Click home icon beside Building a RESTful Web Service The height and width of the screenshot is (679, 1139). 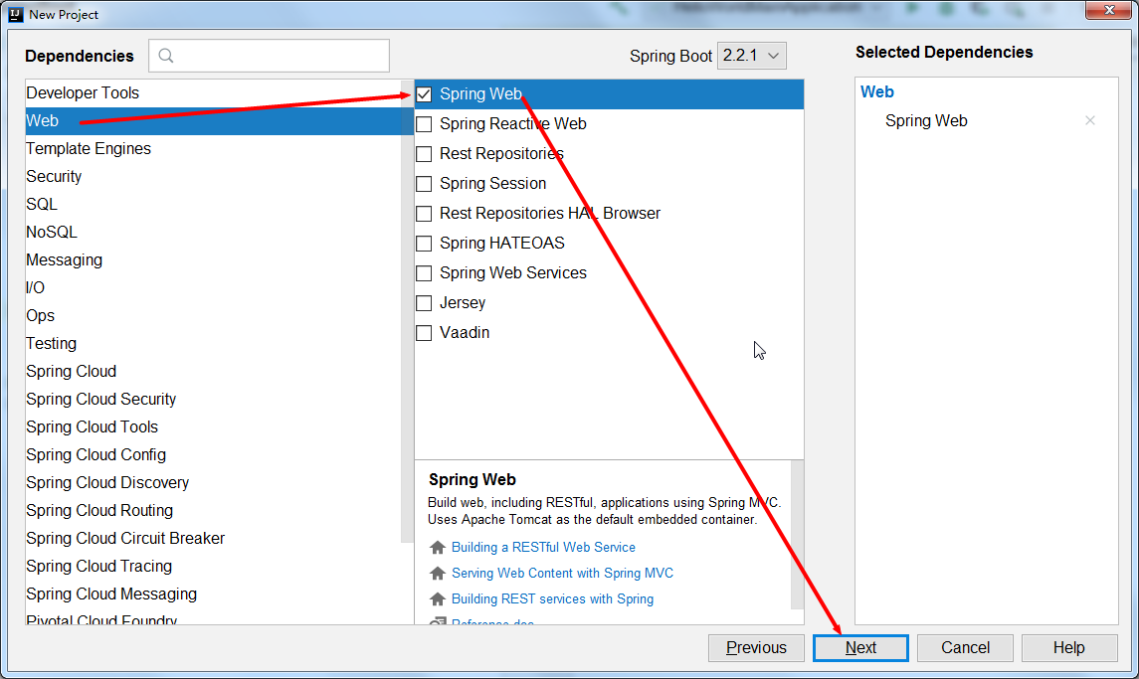[x=438, y=548]
